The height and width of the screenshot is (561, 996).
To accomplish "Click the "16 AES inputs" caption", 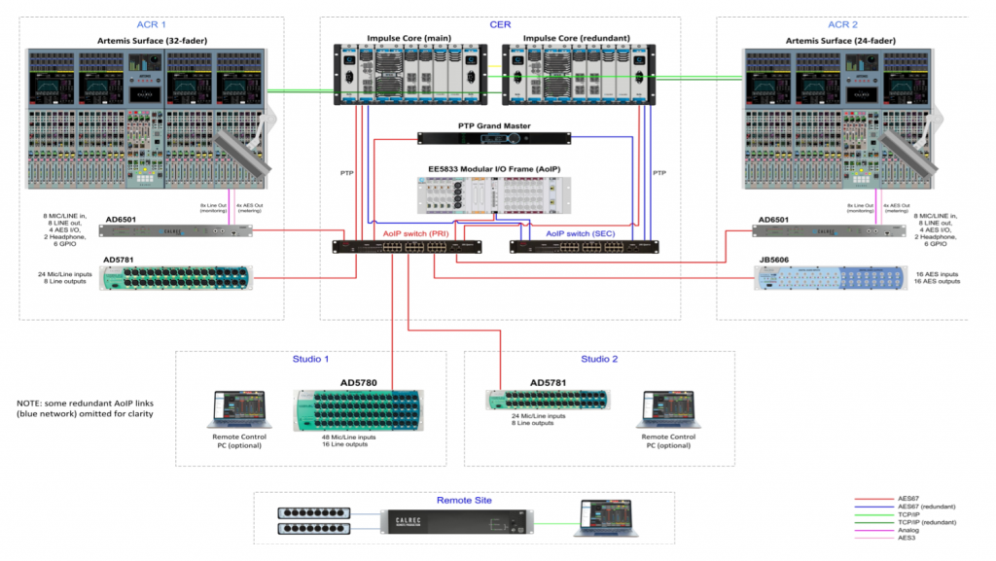I will tap(937, 274).
